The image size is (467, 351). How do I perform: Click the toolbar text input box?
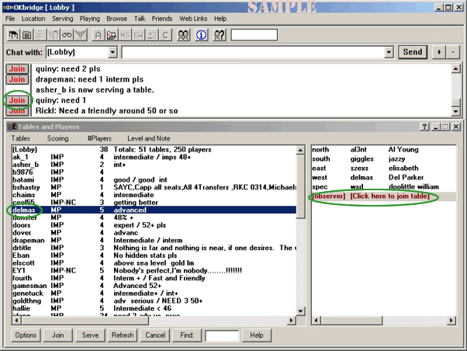click(x=254, y=35)
